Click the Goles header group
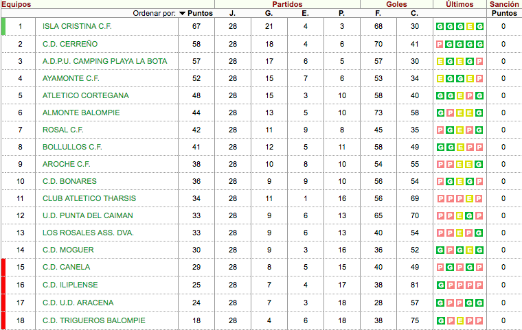This screenshot has height=330, width=522. tap(396, 4)
